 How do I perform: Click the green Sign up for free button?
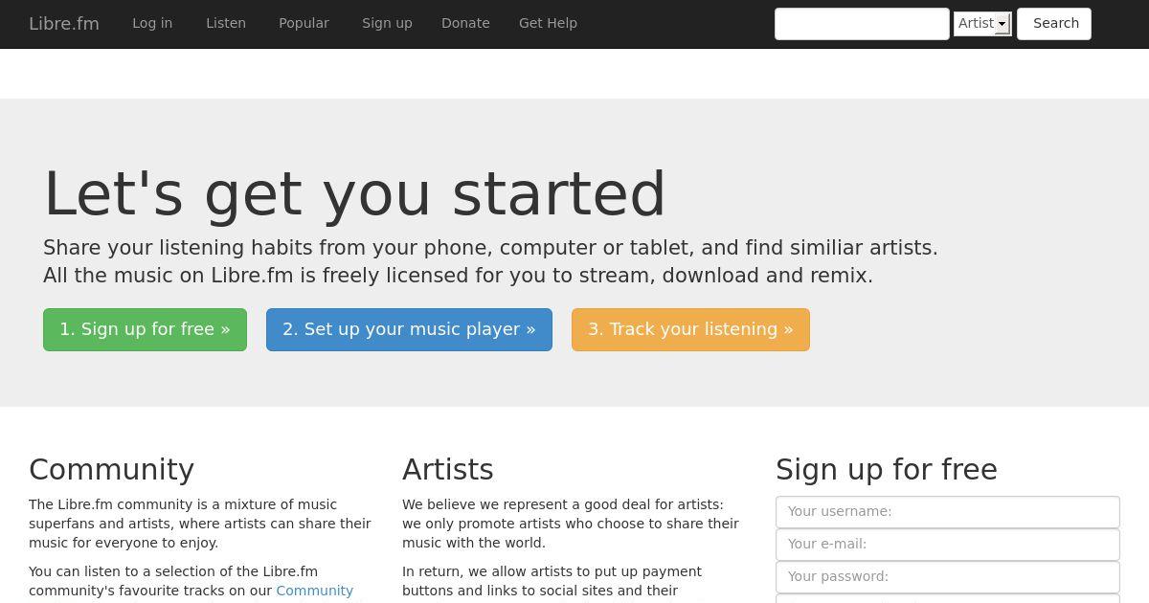pyautogui.click(x=145, y=329)
